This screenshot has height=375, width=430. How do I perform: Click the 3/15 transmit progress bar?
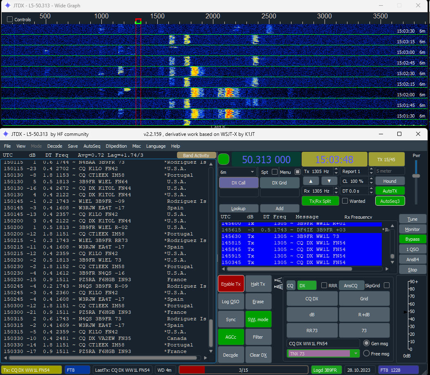[x=243, y=370]
